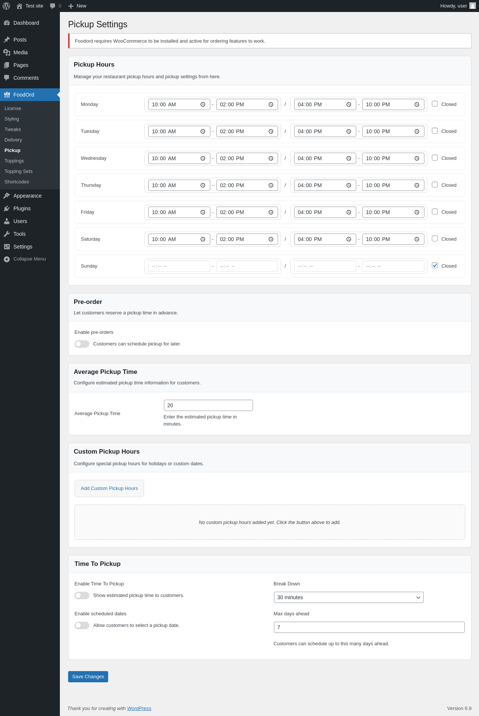The width and height of the screenshot is (479, 716).
Task: Click the Collapse Menu arrow icon
Action: click(7, 259)
